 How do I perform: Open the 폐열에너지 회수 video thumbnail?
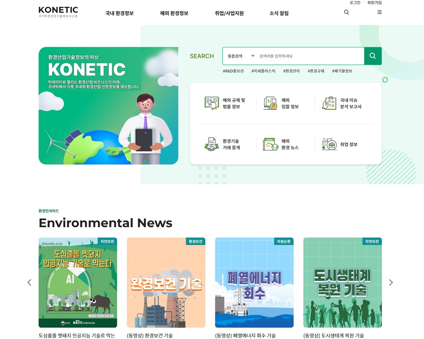(x=254, y=283)
